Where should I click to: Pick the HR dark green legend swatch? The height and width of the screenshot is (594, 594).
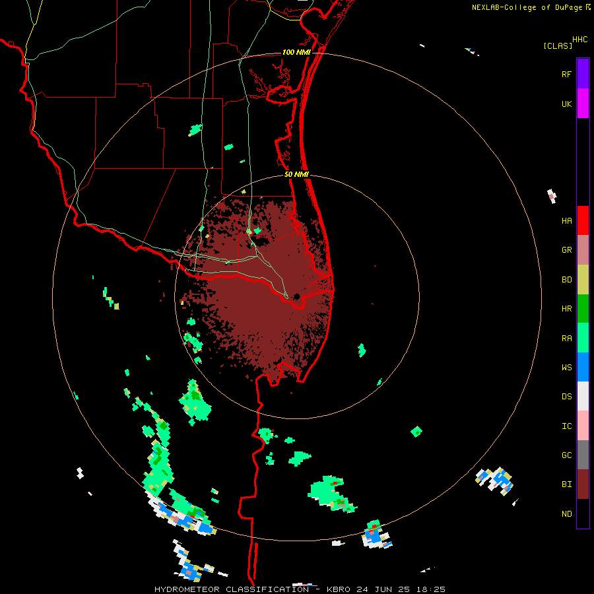tap(583, 309)
